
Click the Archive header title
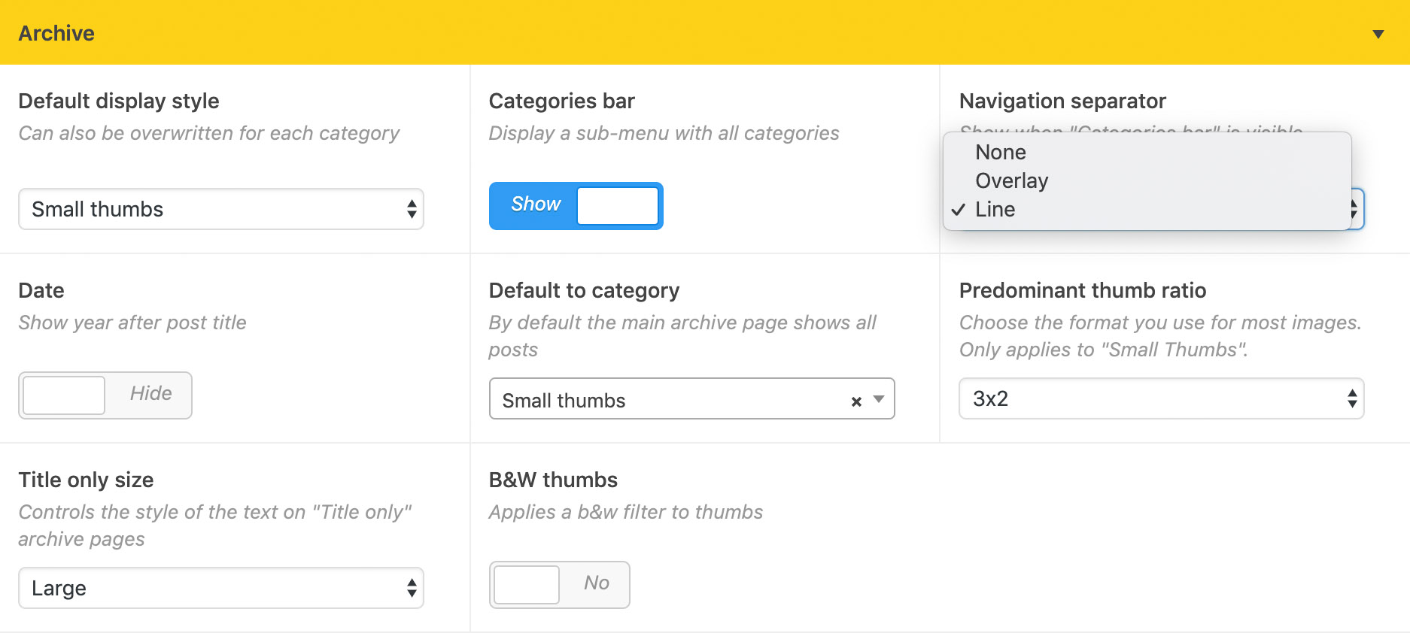(56, 33)
